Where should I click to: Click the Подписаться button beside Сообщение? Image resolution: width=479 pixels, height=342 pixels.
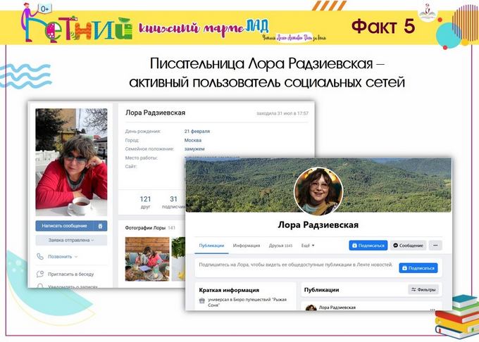[x=368, y=246]
